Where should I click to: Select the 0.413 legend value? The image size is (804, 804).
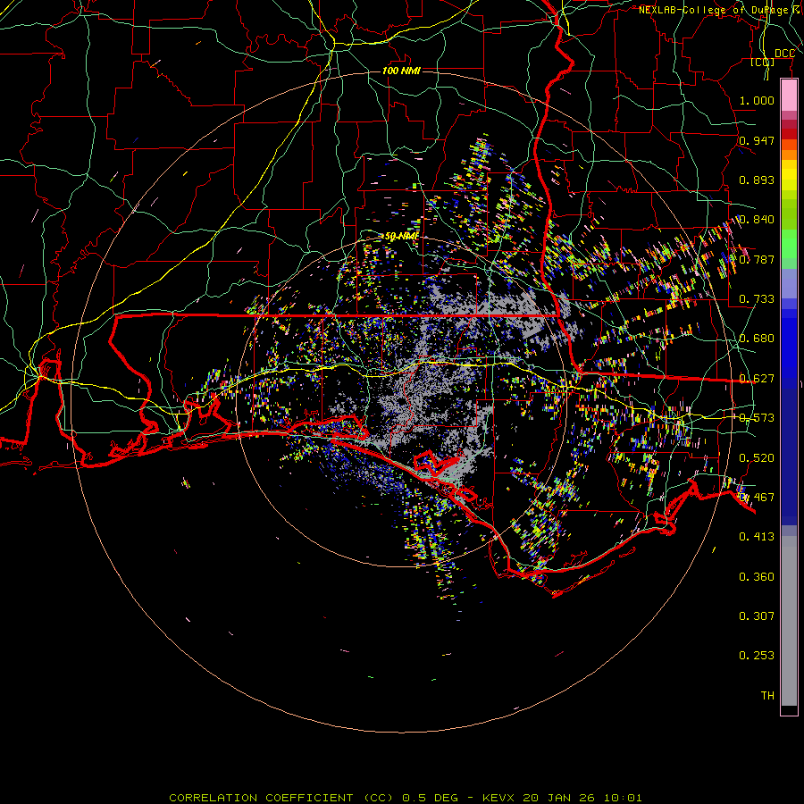[x=757, y=537]
